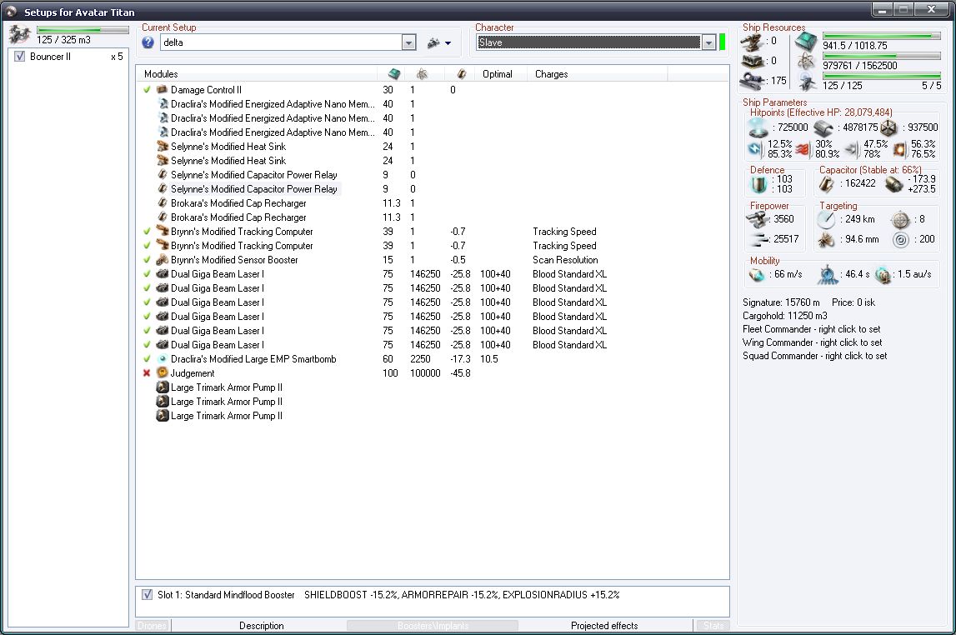This screenshot has height=635, width=956.
Task: Click the launcher hardpoints icon in Ship Resources
Action: pyautogui.click(x=752, y=62)
